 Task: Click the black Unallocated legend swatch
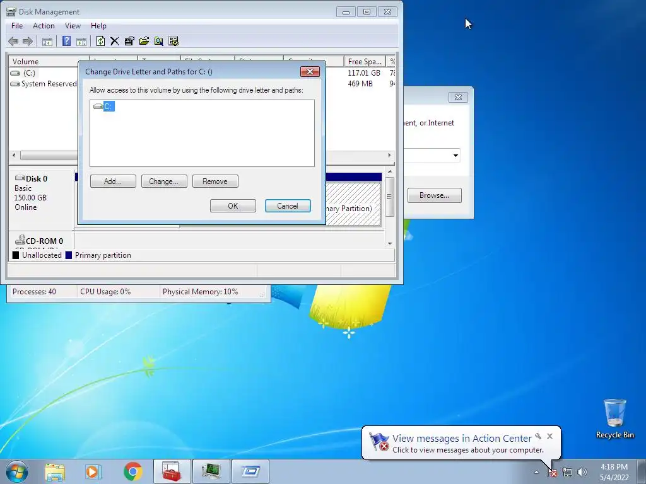(x=16, y=255)
